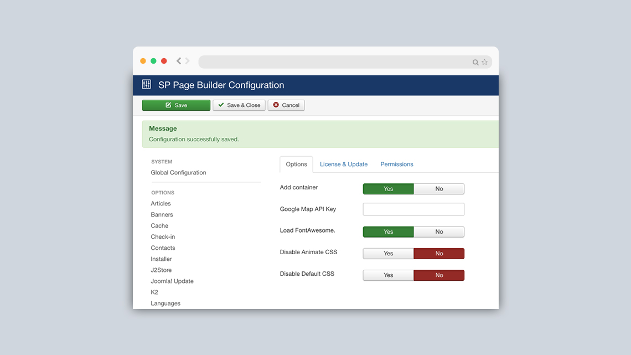Click the browser back arrow

click(x=178, y=61)
